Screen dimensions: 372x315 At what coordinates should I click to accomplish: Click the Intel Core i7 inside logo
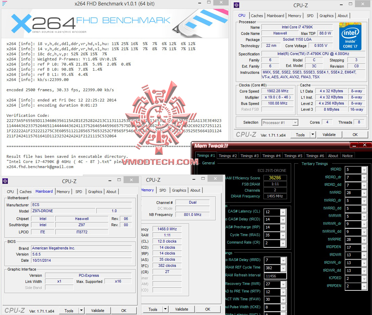tap(350, 36)
